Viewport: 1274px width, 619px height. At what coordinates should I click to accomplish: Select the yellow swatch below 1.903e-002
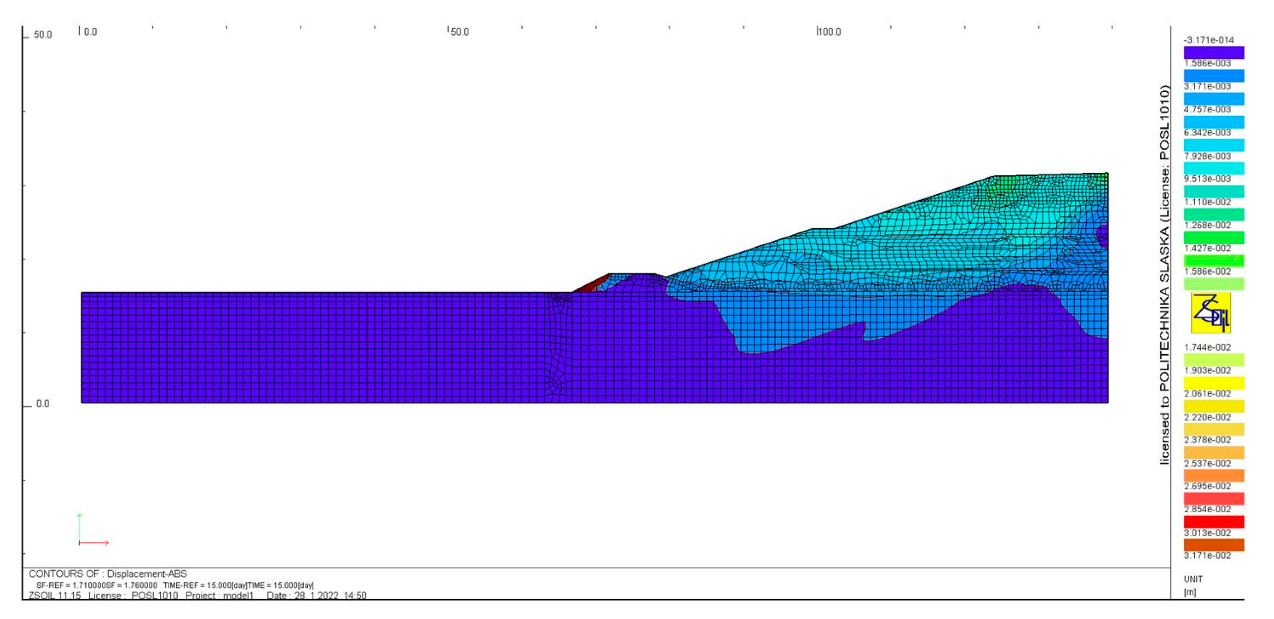point(1214,383)
